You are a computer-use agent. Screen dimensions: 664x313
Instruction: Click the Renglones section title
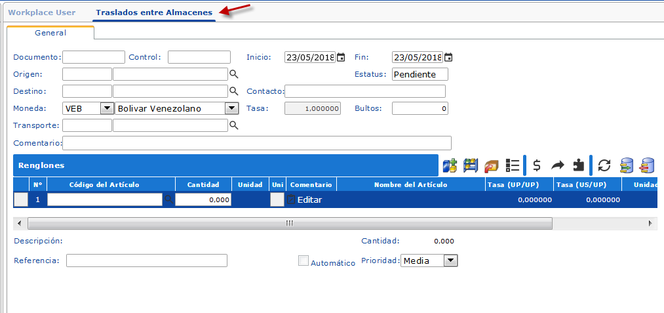pyautogui.click(x=41, y=165)
